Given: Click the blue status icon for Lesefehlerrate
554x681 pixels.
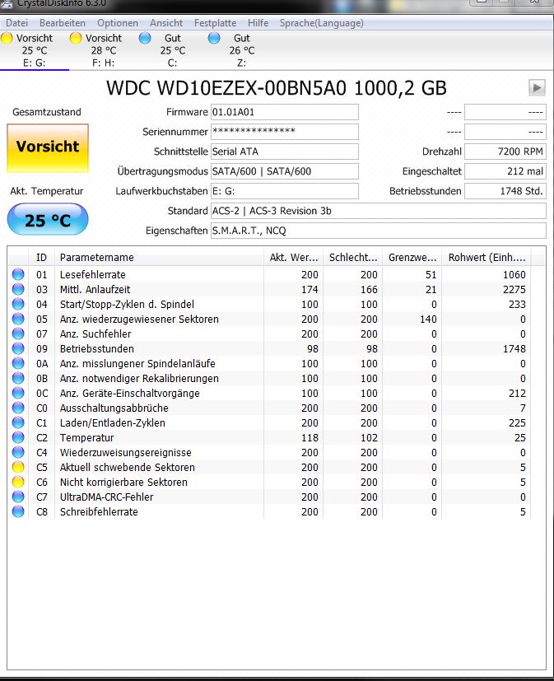Looking at the screenshot, I should coord(18,274).
